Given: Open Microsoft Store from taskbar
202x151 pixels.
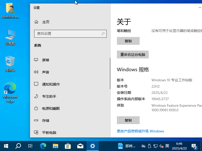Looking at the screenshot, I should (x=68, y=146).
